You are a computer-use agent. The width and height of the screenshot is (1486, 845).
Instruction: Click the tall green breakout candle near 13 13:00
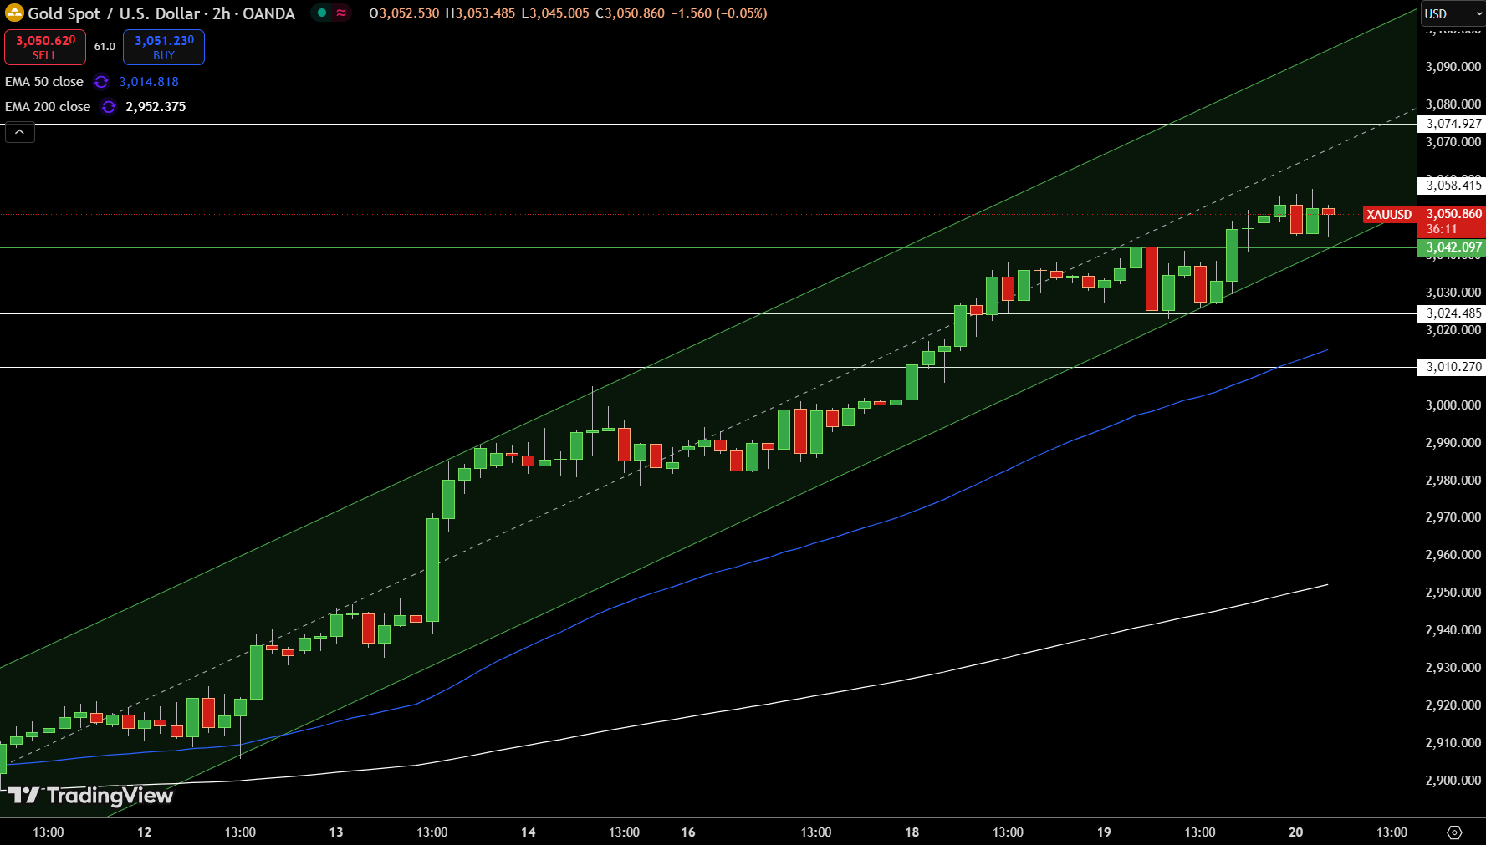pyautogui.click(x=432, y=570)
